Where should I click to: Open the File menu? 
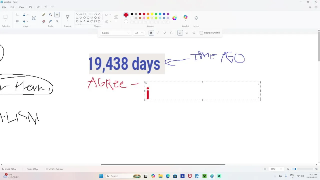click(4, 7)
